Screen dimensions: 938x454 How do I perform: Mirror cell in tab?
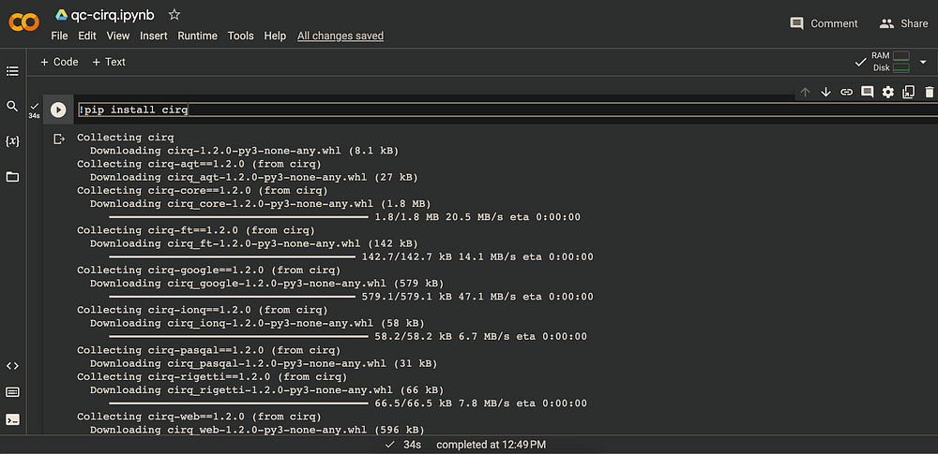tap(908, 92)
